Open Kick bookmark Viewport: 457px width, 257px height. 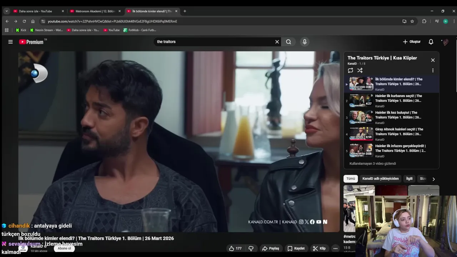[x=21, y=30]
